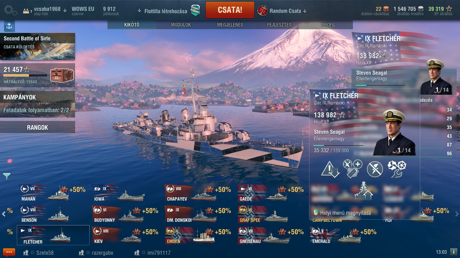Expand the Flottilla létrehozása dropdown arrow
460x258 pixels.
point(139,11)
